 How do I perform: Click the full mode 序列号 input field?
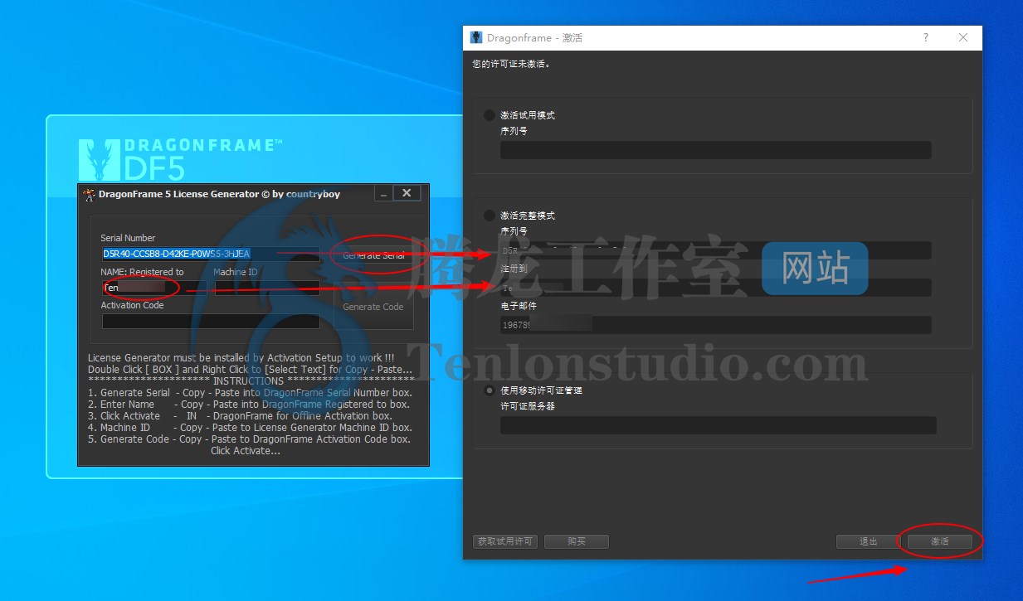coord(715,250)
